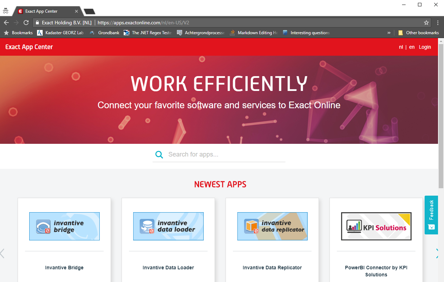Click the magnifying glass search icon
The image size is (444, 282).
click(x=159, y=154)
